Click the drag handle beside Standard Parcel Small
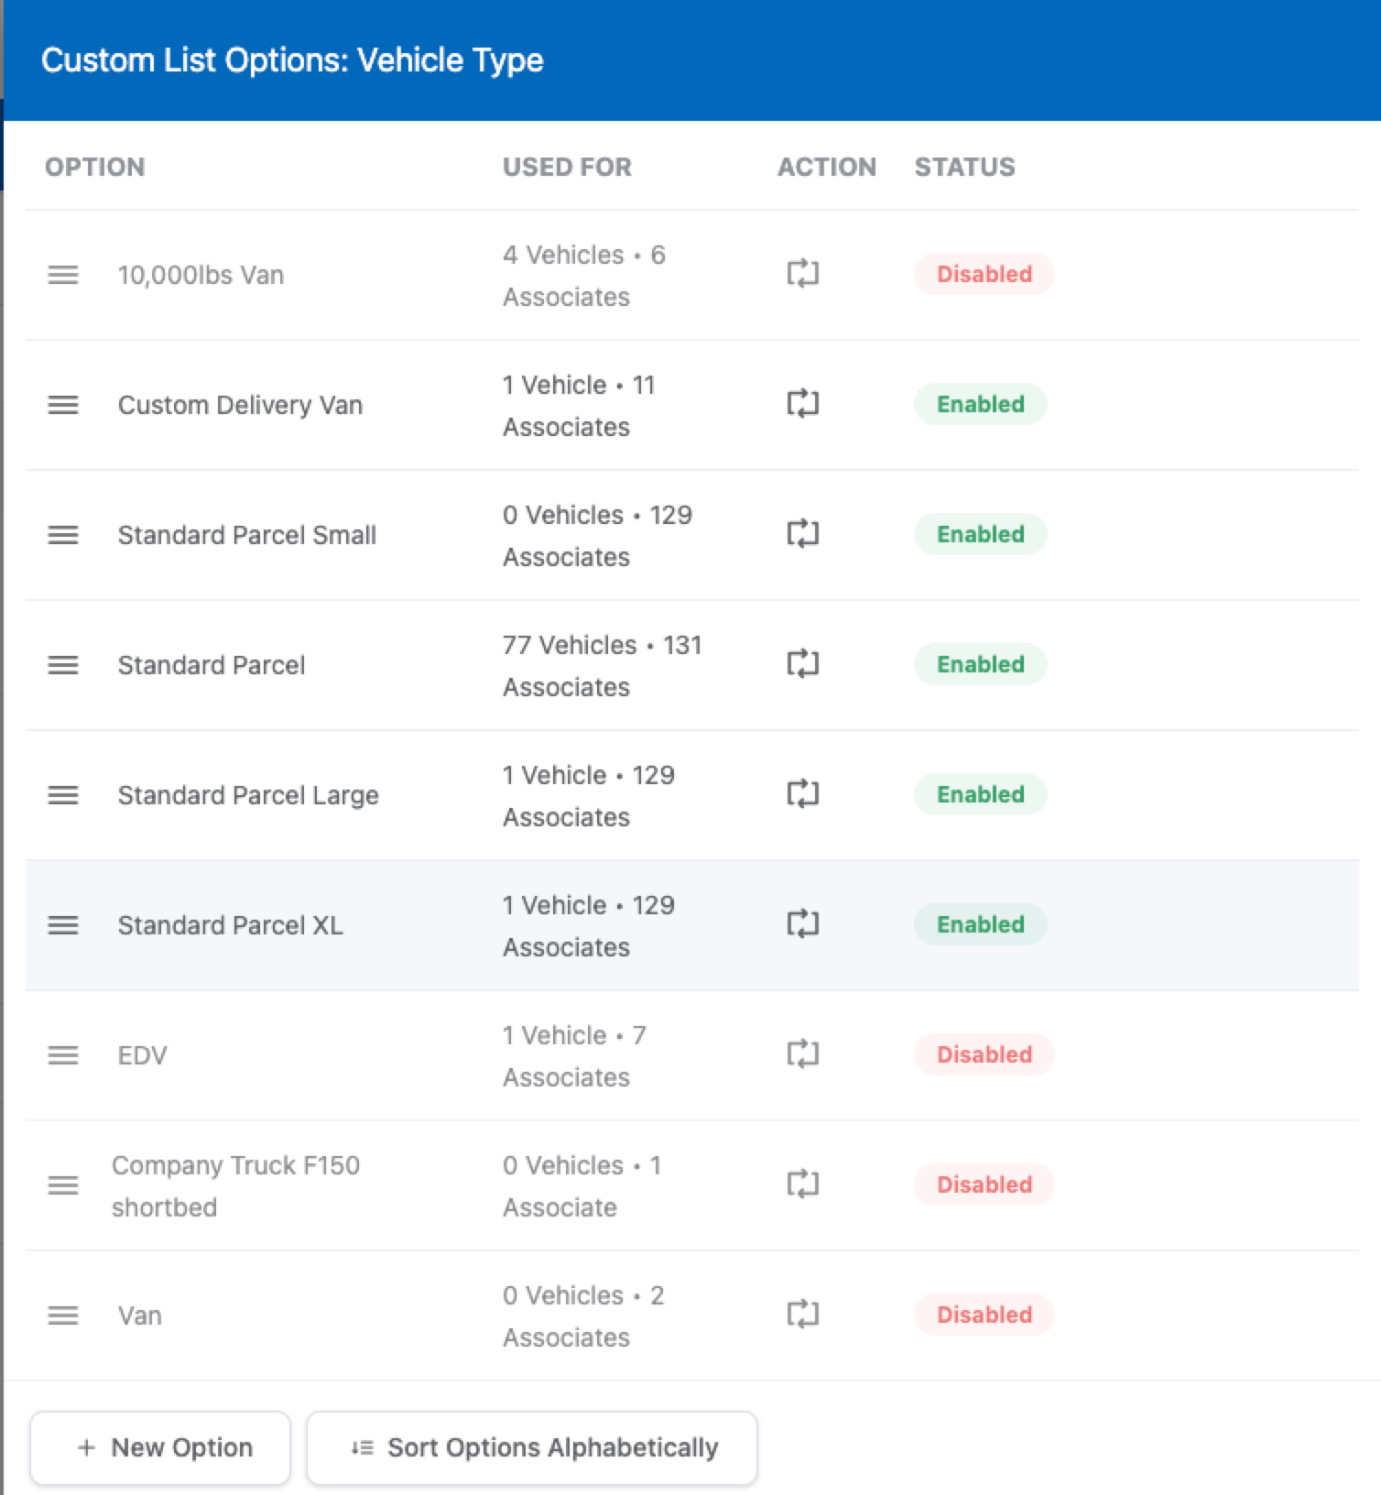Image resolution: width=1381 pixels, height=1495 pixels. 63,535
